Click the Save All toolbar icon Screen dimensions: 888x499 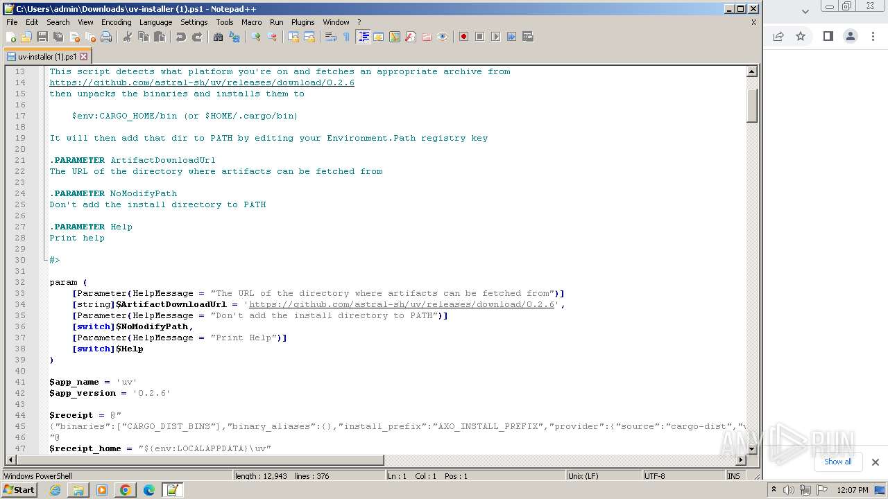click(x=58, y=37)
